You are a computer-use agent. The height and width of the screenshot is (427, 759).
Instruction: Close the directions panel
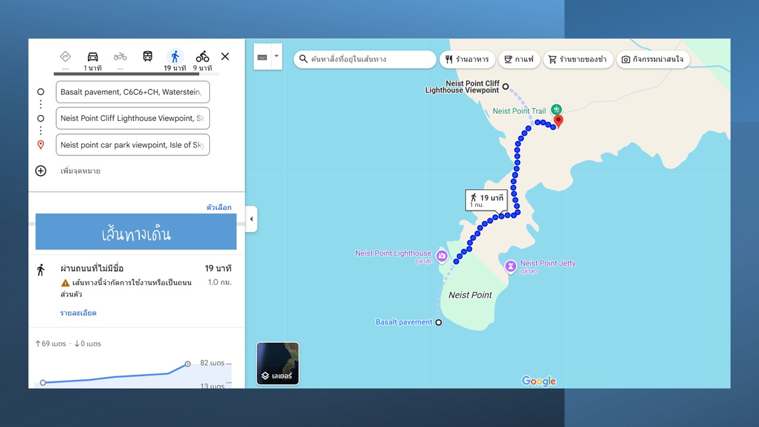[225, 56]
